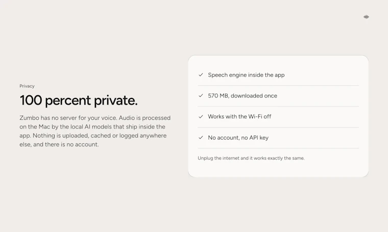Select the 'Speech engine inside the app' text
Image resolution: width=388 pixels, height=232 pixels.
[x=246, y=75]
